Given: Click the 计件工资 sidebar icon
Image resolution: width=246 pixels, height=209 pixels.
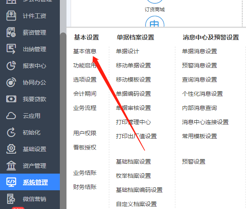Looking at the screenshot, I should click(11, 16).
